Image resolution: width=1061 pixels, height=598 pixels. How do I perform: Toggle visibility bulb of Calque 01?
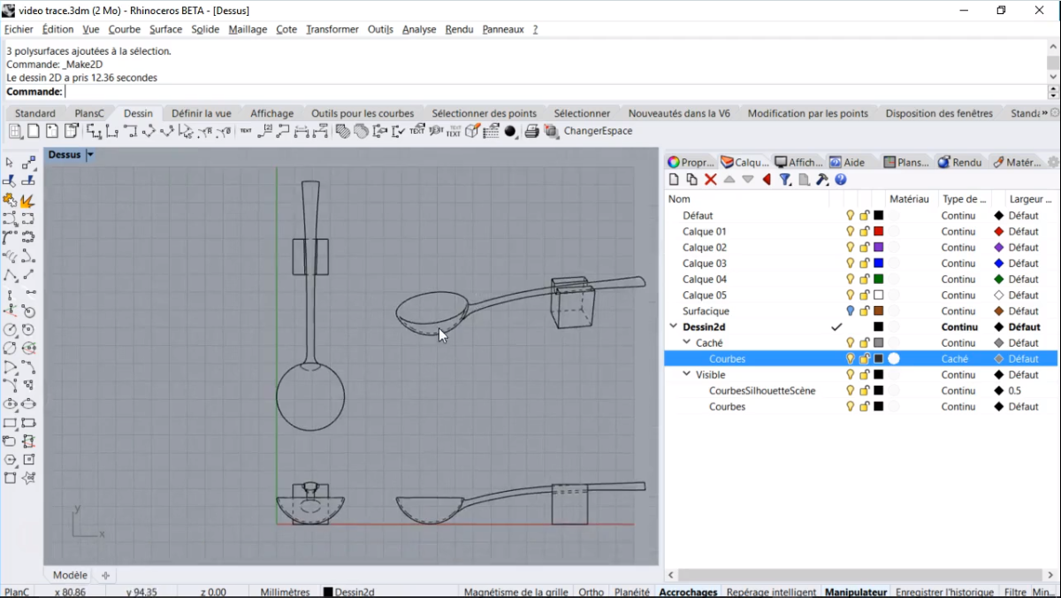(851, 232)
